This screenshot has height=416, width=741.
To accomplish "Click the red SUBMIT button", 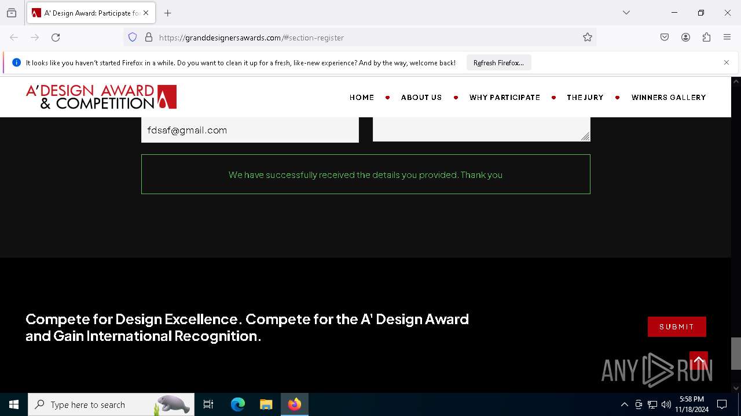I will (x=677, y=326).
